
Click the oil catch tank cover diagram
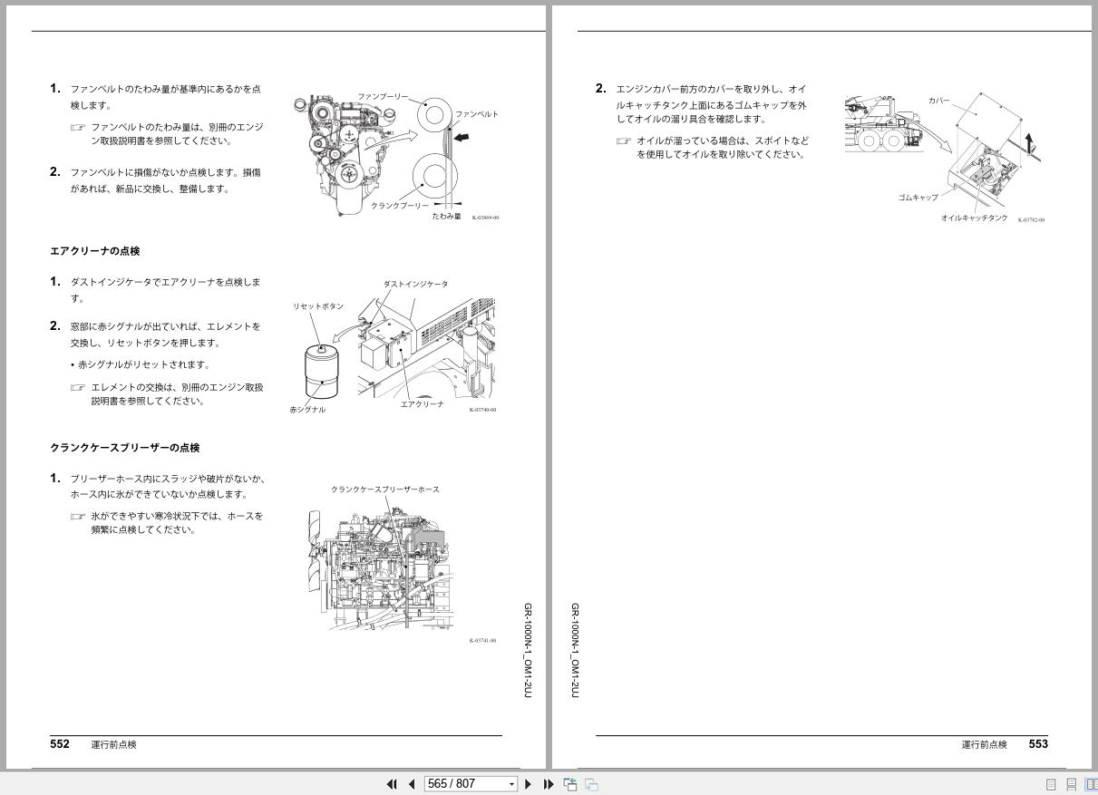(944, 156)
